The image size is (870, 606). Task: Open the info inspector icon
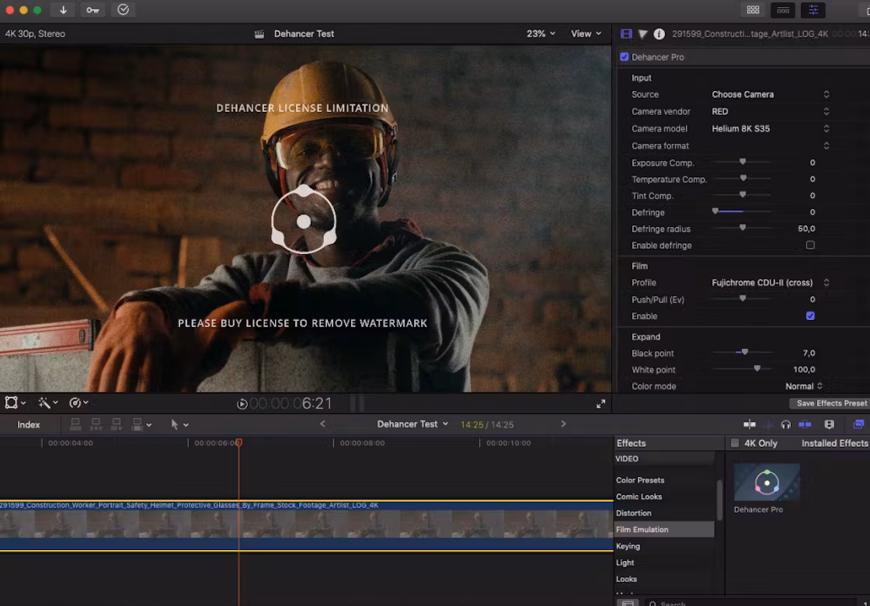click(659, 34)
